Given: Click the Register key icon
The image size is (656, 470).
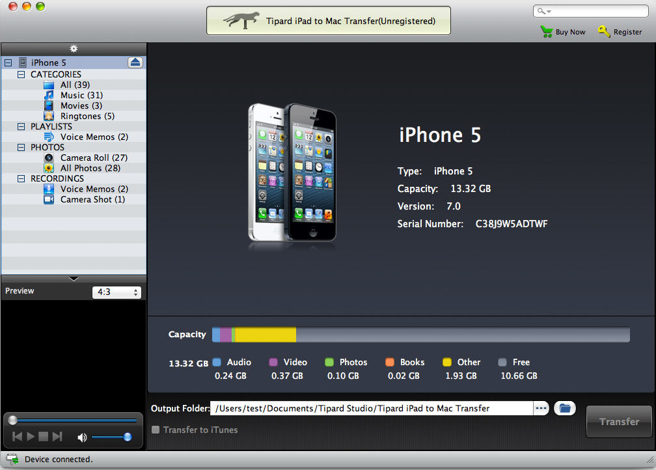Looking at the screenshot, I should pyautogui.click(x=604, y=31).
